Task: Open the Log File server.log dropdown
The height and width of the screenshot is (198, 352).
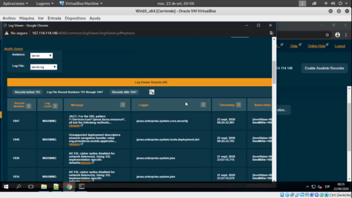Action: 43,67
